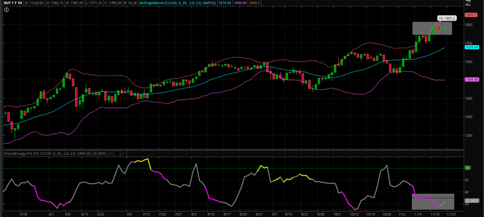This screenshot has height=217, width=484.
Task: Click the 11/23 date on time axis
Action: click(451, 214)
